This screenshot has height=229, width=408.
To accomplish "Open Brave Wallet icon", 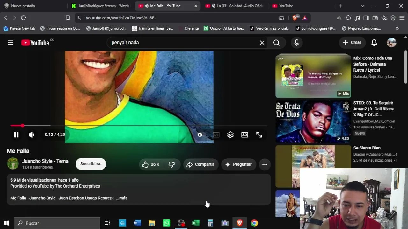I will click(375, 18).
